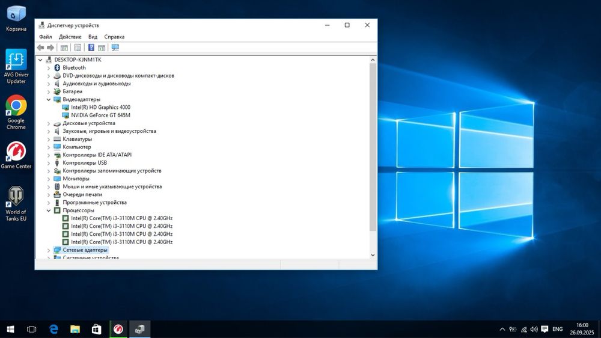Open the Корзина desktop icon

tap(16, 19)
